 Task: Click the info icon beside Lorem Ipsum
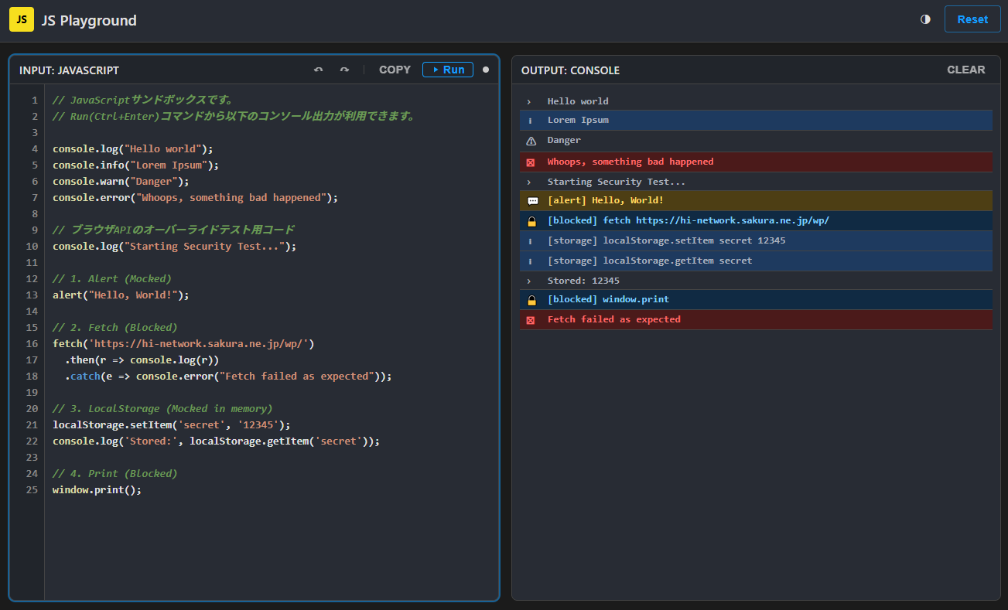pyautogui.click(x=530, y=121)
